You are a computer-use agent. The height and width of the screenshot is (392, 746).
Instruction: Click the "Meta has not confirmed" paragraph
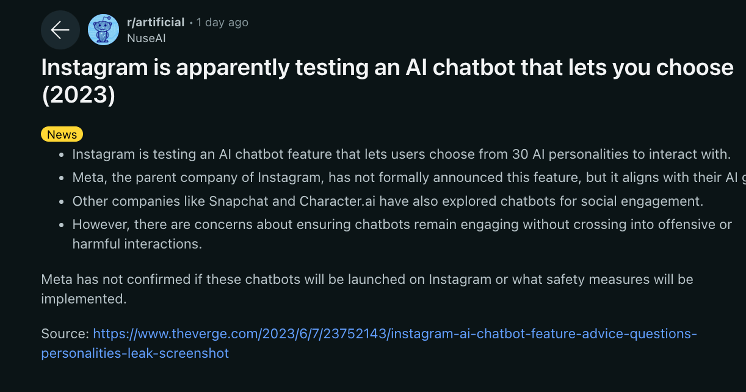(367, 280)
